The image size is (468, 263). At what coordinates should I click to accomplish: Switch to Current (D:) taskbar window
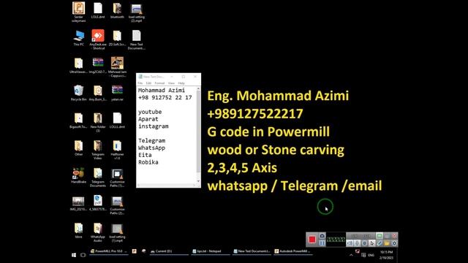(169, 251)
